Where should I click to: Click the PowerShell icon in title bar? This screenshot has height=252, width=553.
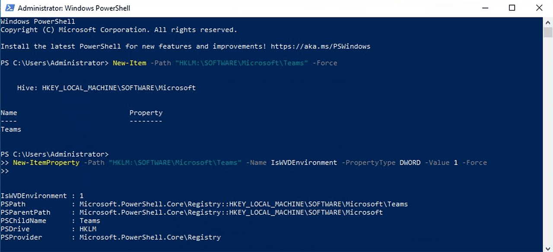click(x=8, y=8)
